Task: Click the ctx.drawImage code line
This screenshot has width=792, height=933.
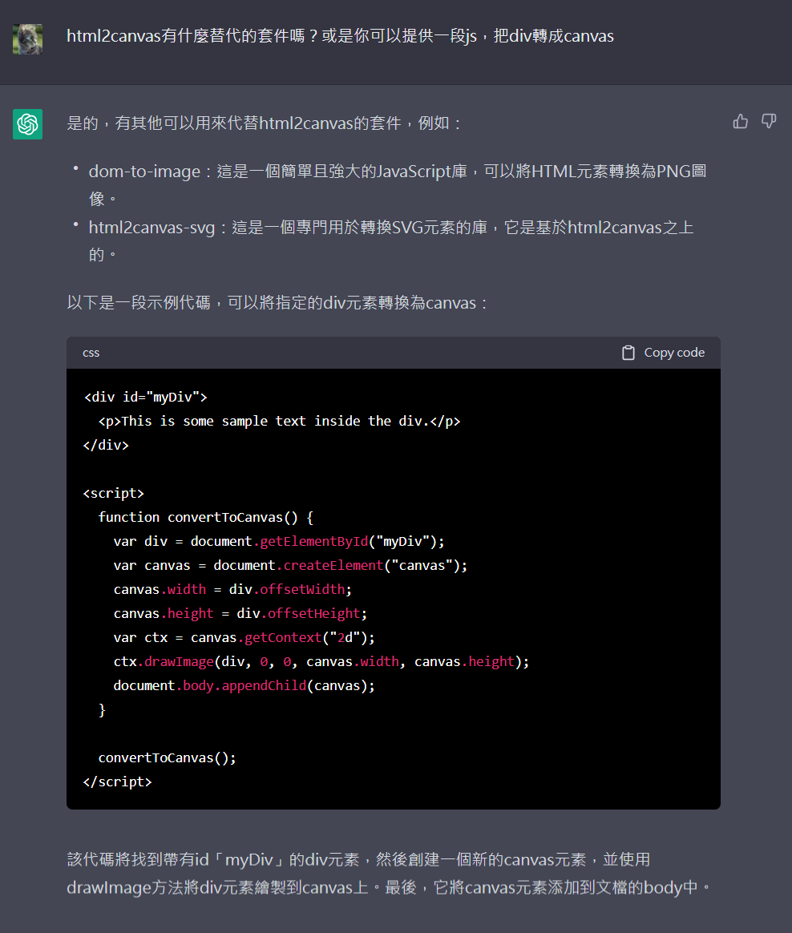Action: point(321,661)
